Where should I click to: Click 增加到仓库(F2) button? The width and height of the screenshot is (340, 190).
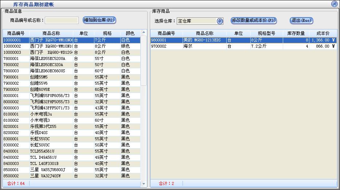(x=99, y=20)
